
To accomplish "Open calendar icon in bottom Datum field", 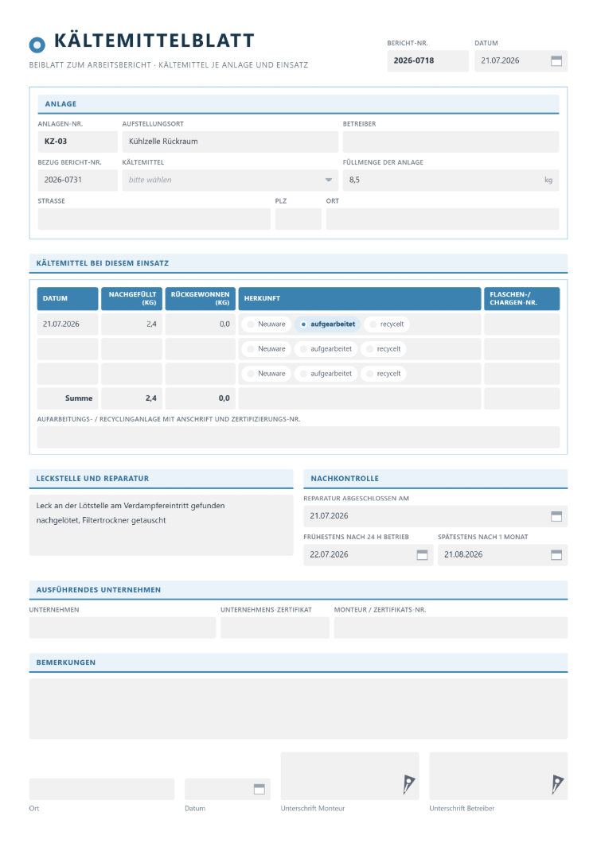I will coord(259,789).
